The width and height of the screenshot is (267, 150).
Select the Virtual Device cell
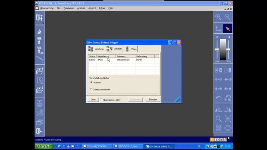[x=123, y=60]
